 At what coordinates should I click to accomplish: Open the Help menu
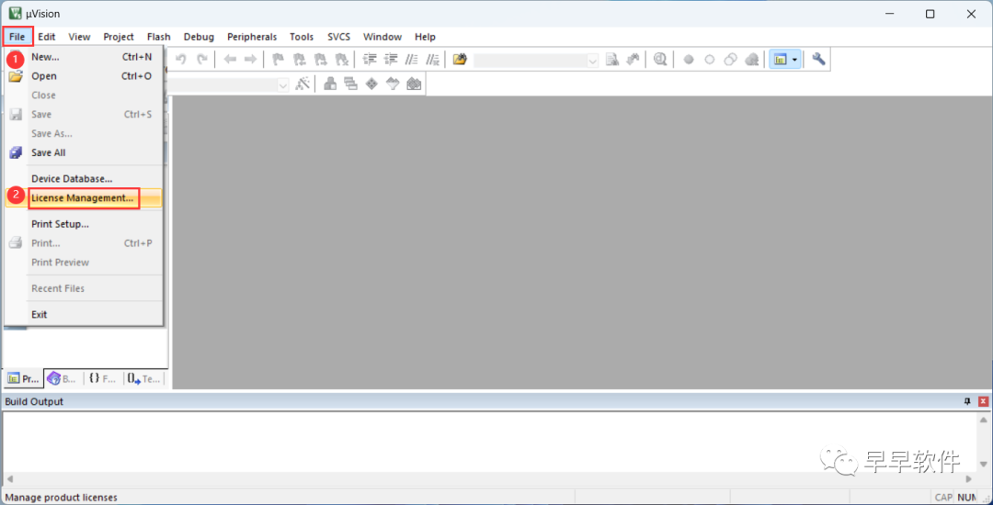click(425, 37)
